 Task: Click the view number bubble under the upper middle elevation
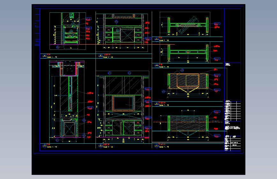coord(101,56)
